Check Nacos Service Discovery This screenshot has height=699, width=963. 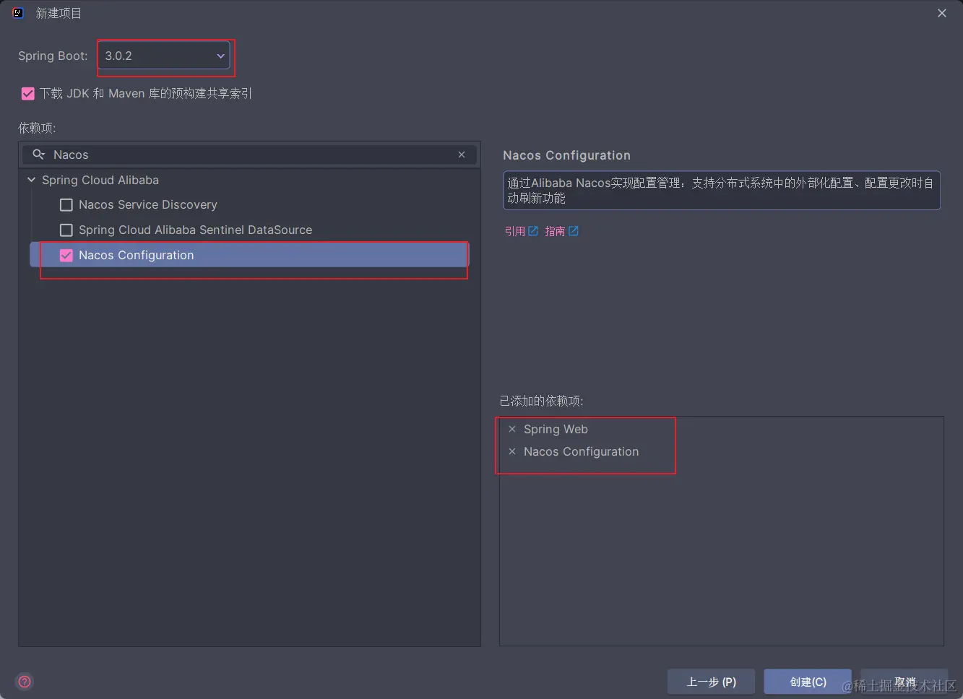pyautogui.click(x=66, y=205)
